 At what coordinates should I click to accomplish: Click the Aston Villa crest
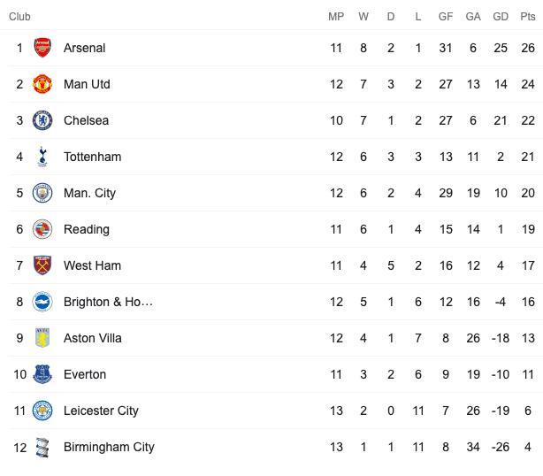point(42,338)
